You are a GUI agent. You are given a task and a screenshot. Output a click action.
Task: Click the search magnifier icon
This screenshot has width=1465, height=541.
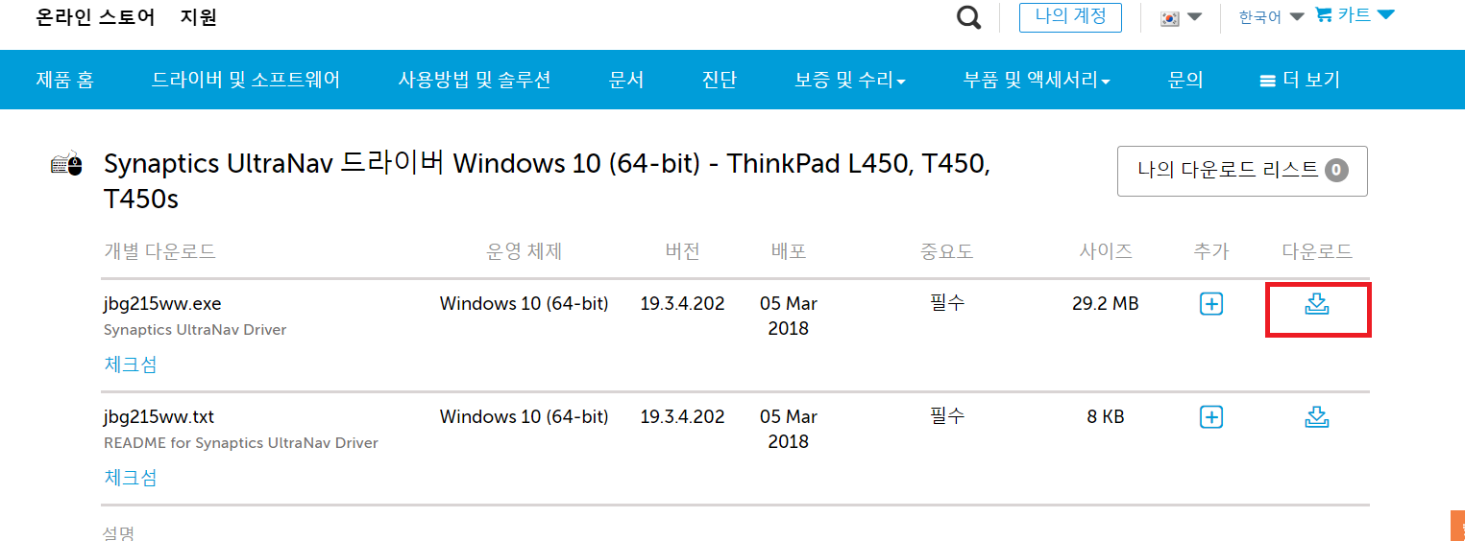click(x=969, y=17)
